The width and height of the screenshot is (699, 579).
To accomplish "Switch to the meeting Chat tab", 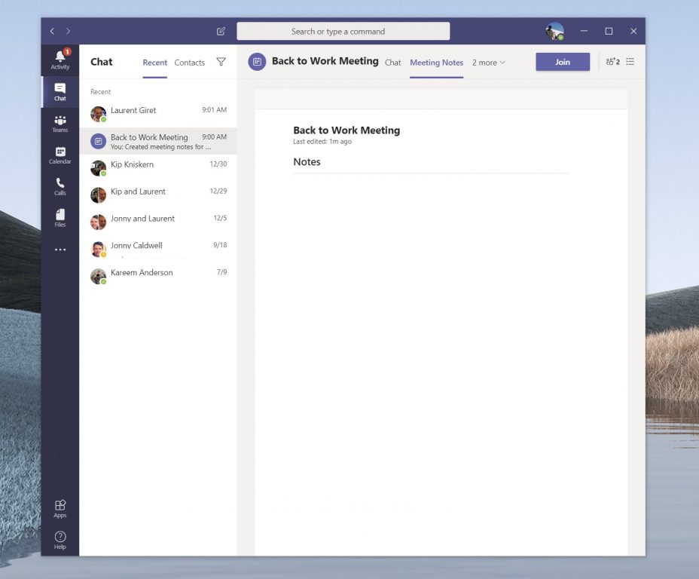I will (x=393, y=63).
